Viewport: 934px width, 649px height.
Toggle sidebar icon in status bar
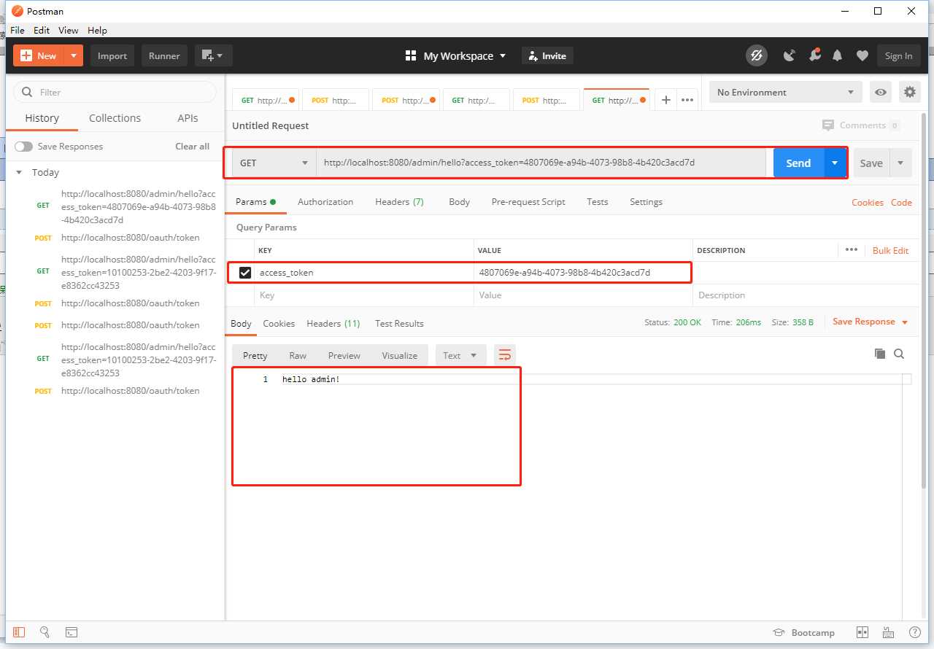[19, 632]
